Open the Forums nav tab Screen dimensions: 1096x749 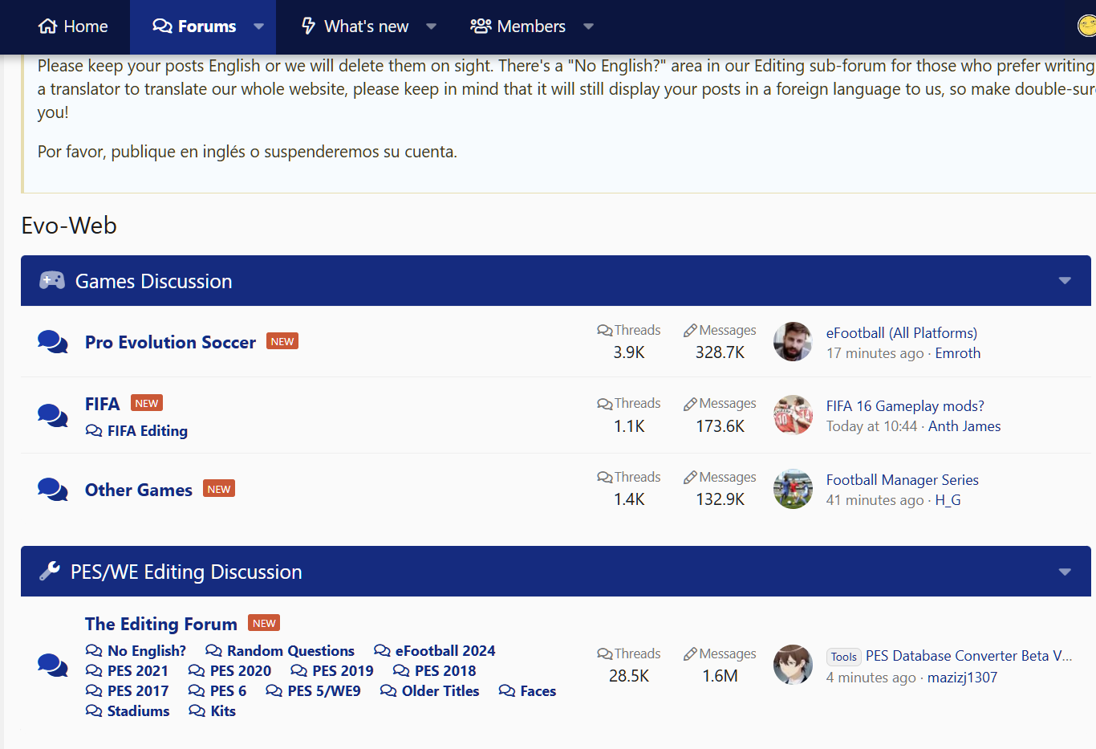tap(194, 26)
